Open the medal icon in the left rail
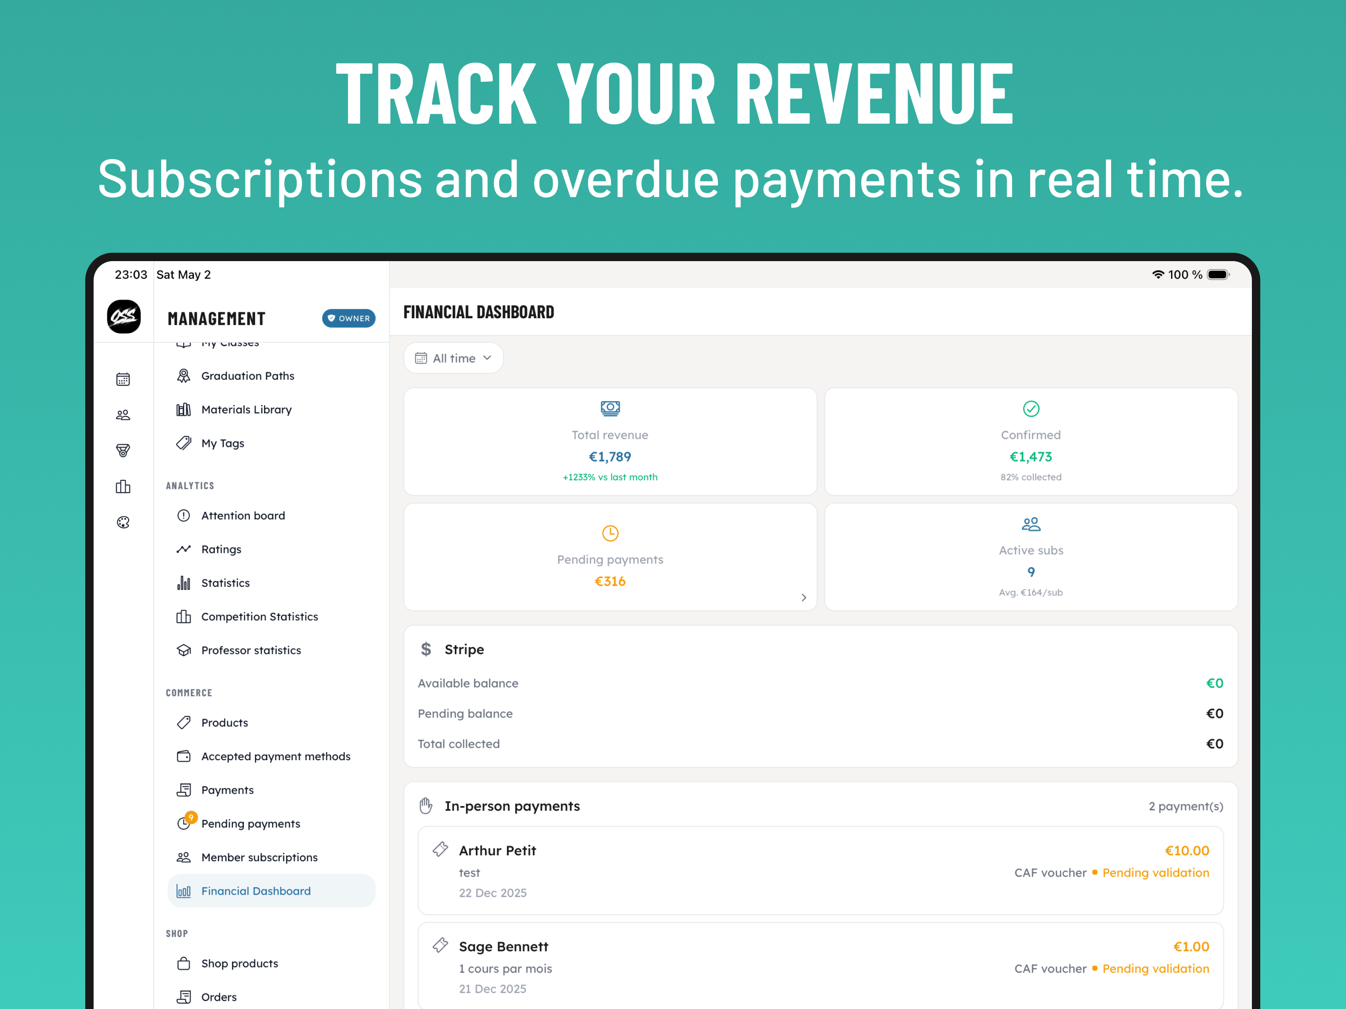The image size is (1346, 1009). pyautogui.click(x=123, y=450)
